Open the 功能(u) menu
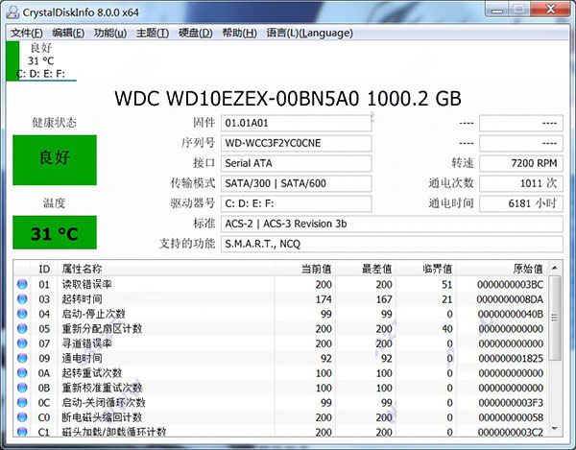The height and width of the screenshot is (450, 576). 110,33
